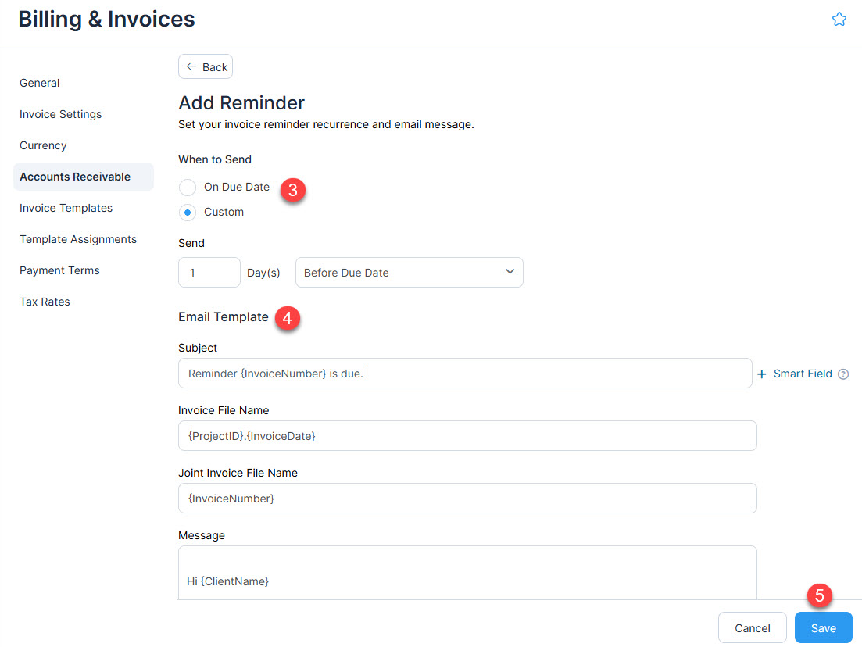Click the Day(s) number input field
862x647 pixels.
point(209,272)
